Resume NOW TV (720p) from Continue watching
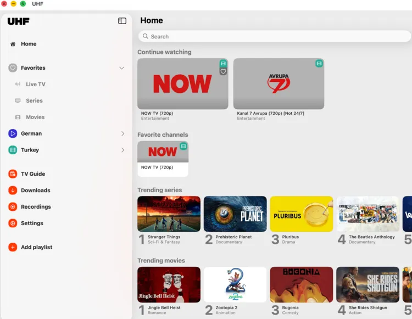 [x=182, y=84]
